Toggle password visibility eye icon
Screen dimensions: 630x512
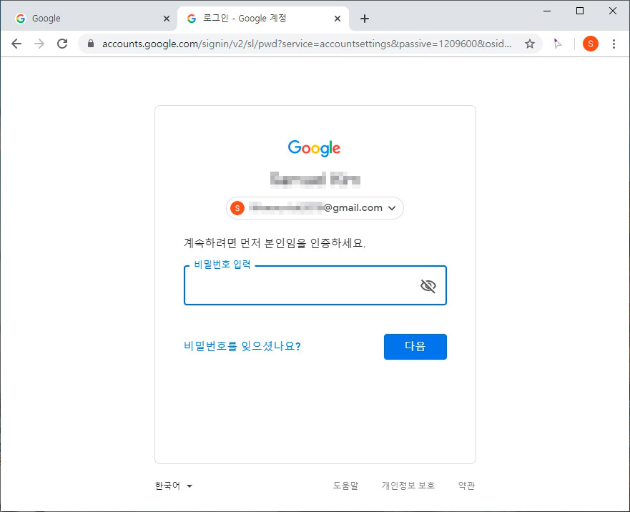pyautogui.click(x=428, y=286)
